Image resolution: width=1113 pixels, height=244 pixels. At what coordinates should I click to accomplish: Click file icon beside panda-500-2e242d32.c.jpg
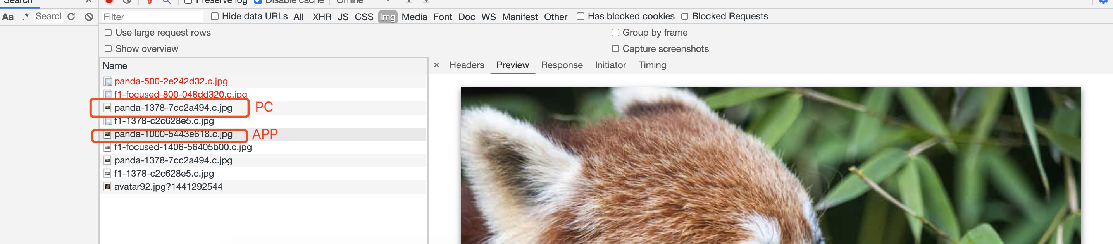(108, 81)
